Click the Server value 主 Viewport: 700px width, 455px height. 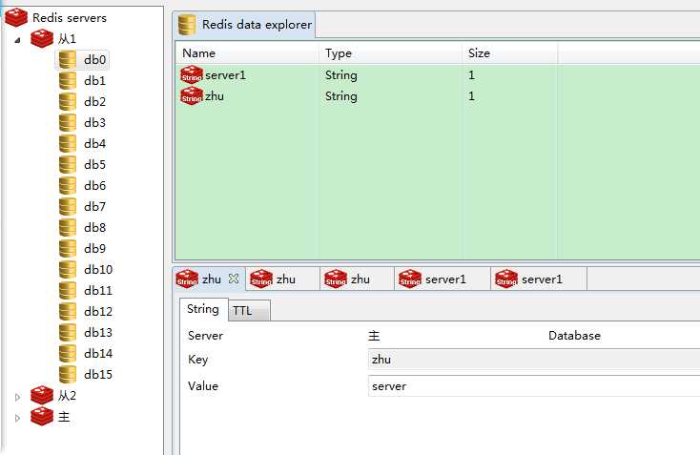374,336
